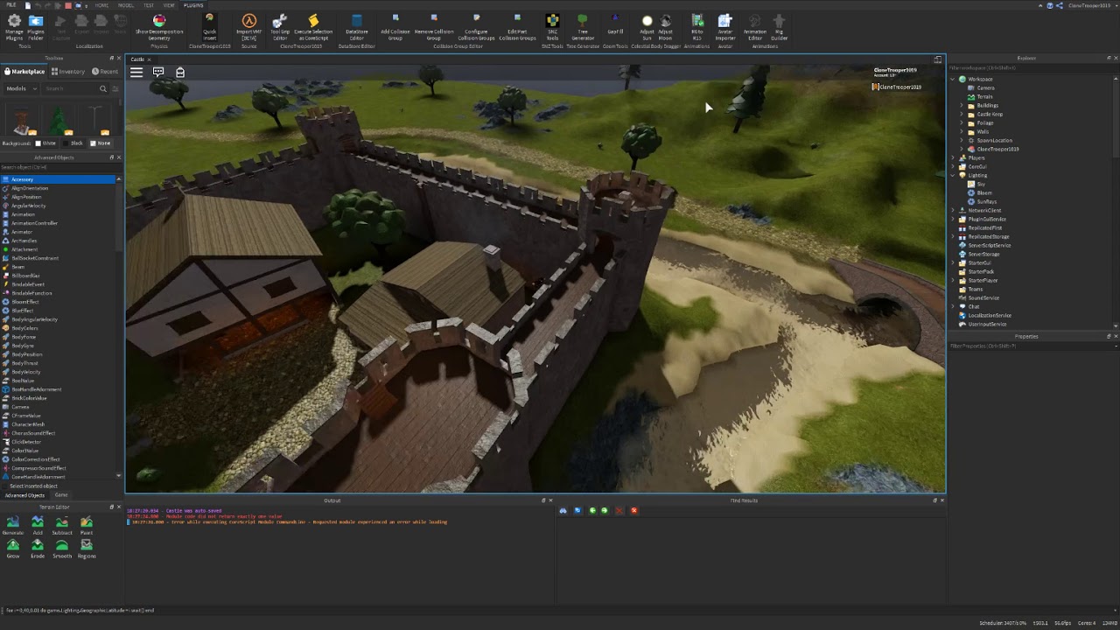Click Add Collision Group
Image resolution: width=1120 pixels, height=630 pixels.
(x=395, y=27)
